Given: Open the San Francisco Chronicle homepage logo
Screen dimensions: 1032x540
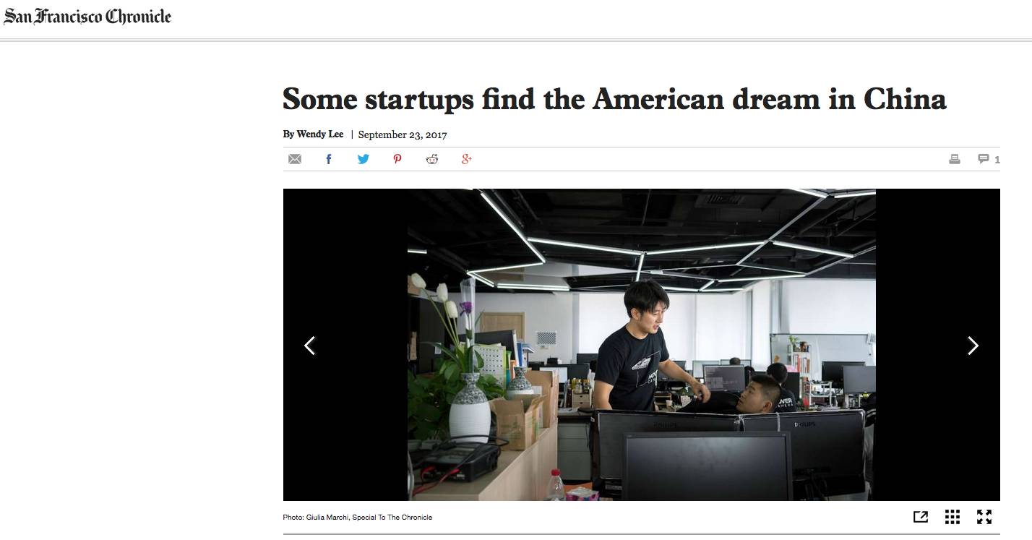Looking at the screenshot, I should (87, 17).
